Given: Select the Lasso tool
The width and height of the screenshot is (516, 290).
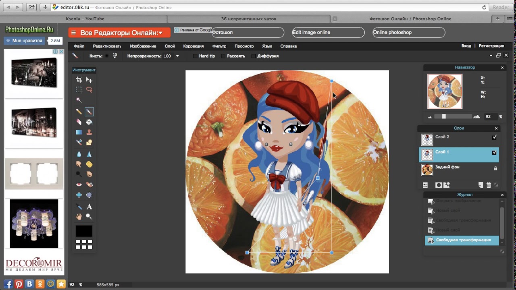Looking at the screenshot, I should point(89,90).
